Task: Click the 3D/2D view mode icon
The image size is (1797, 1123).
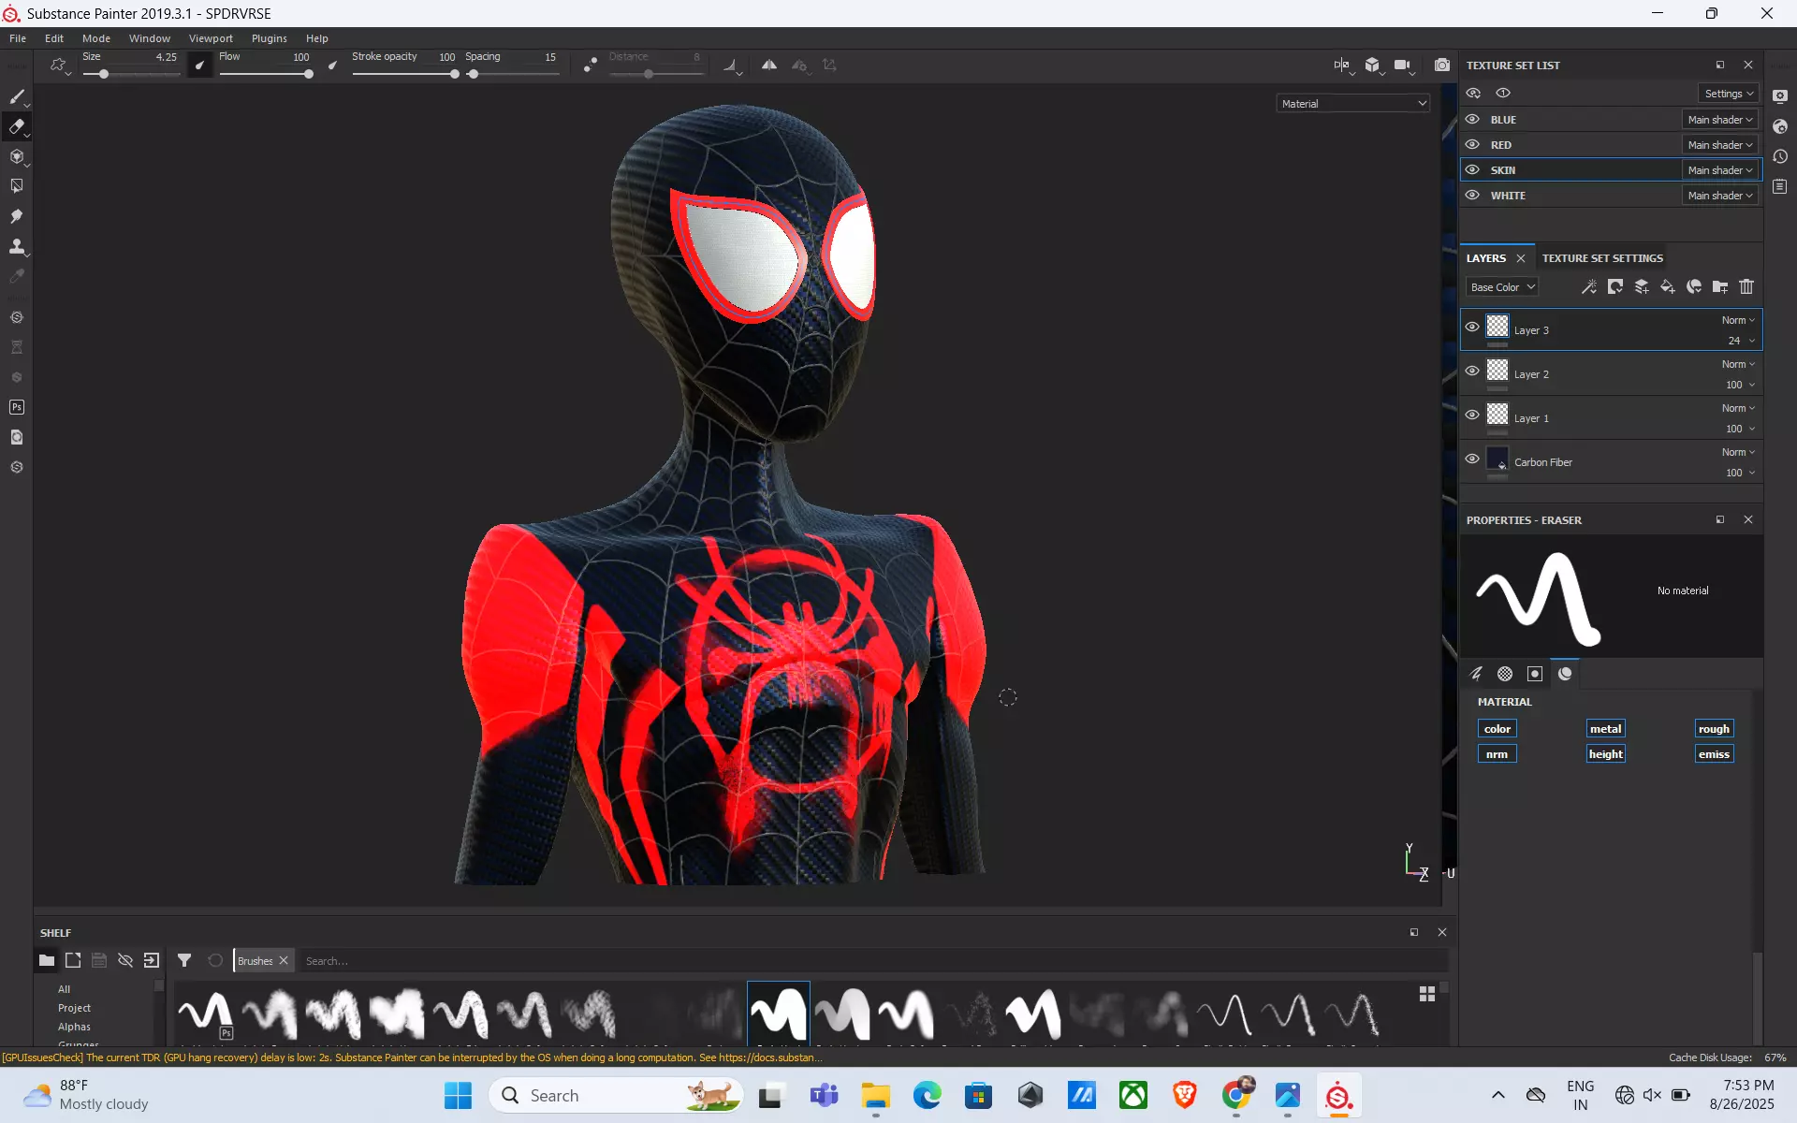Action: coord(1372,65)
